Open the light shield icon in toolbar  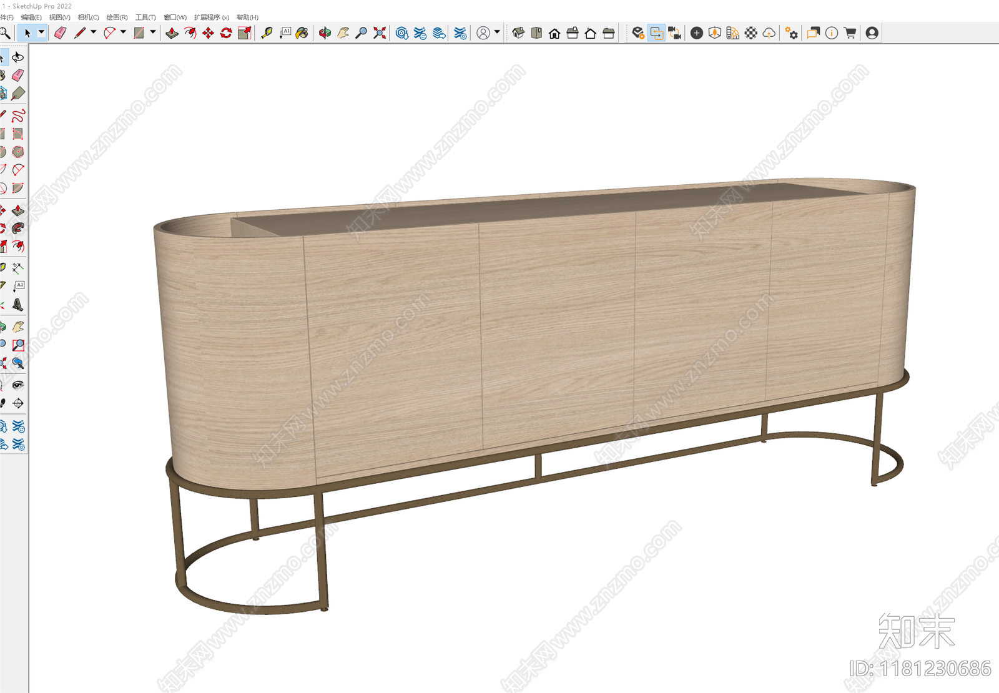[x=715, y=33]
